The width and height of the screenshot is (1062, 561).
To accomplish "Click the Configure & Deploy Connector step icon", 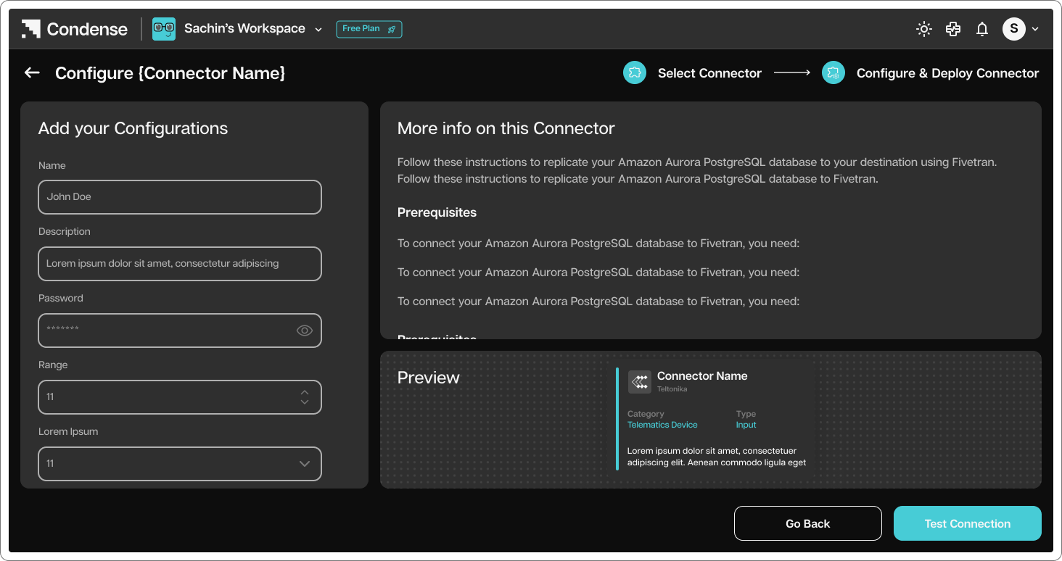I will 833,72.
